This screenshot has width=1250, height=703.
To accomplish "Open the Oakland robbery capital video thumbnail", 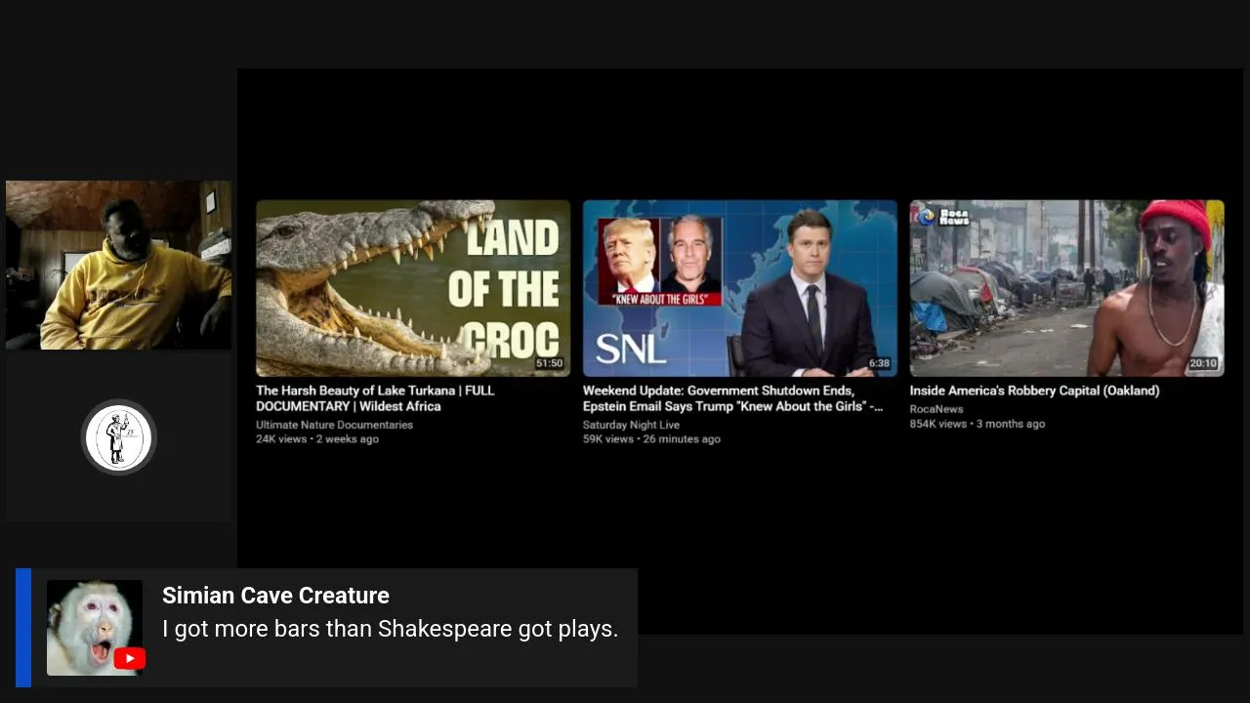I will (1066, 288).
